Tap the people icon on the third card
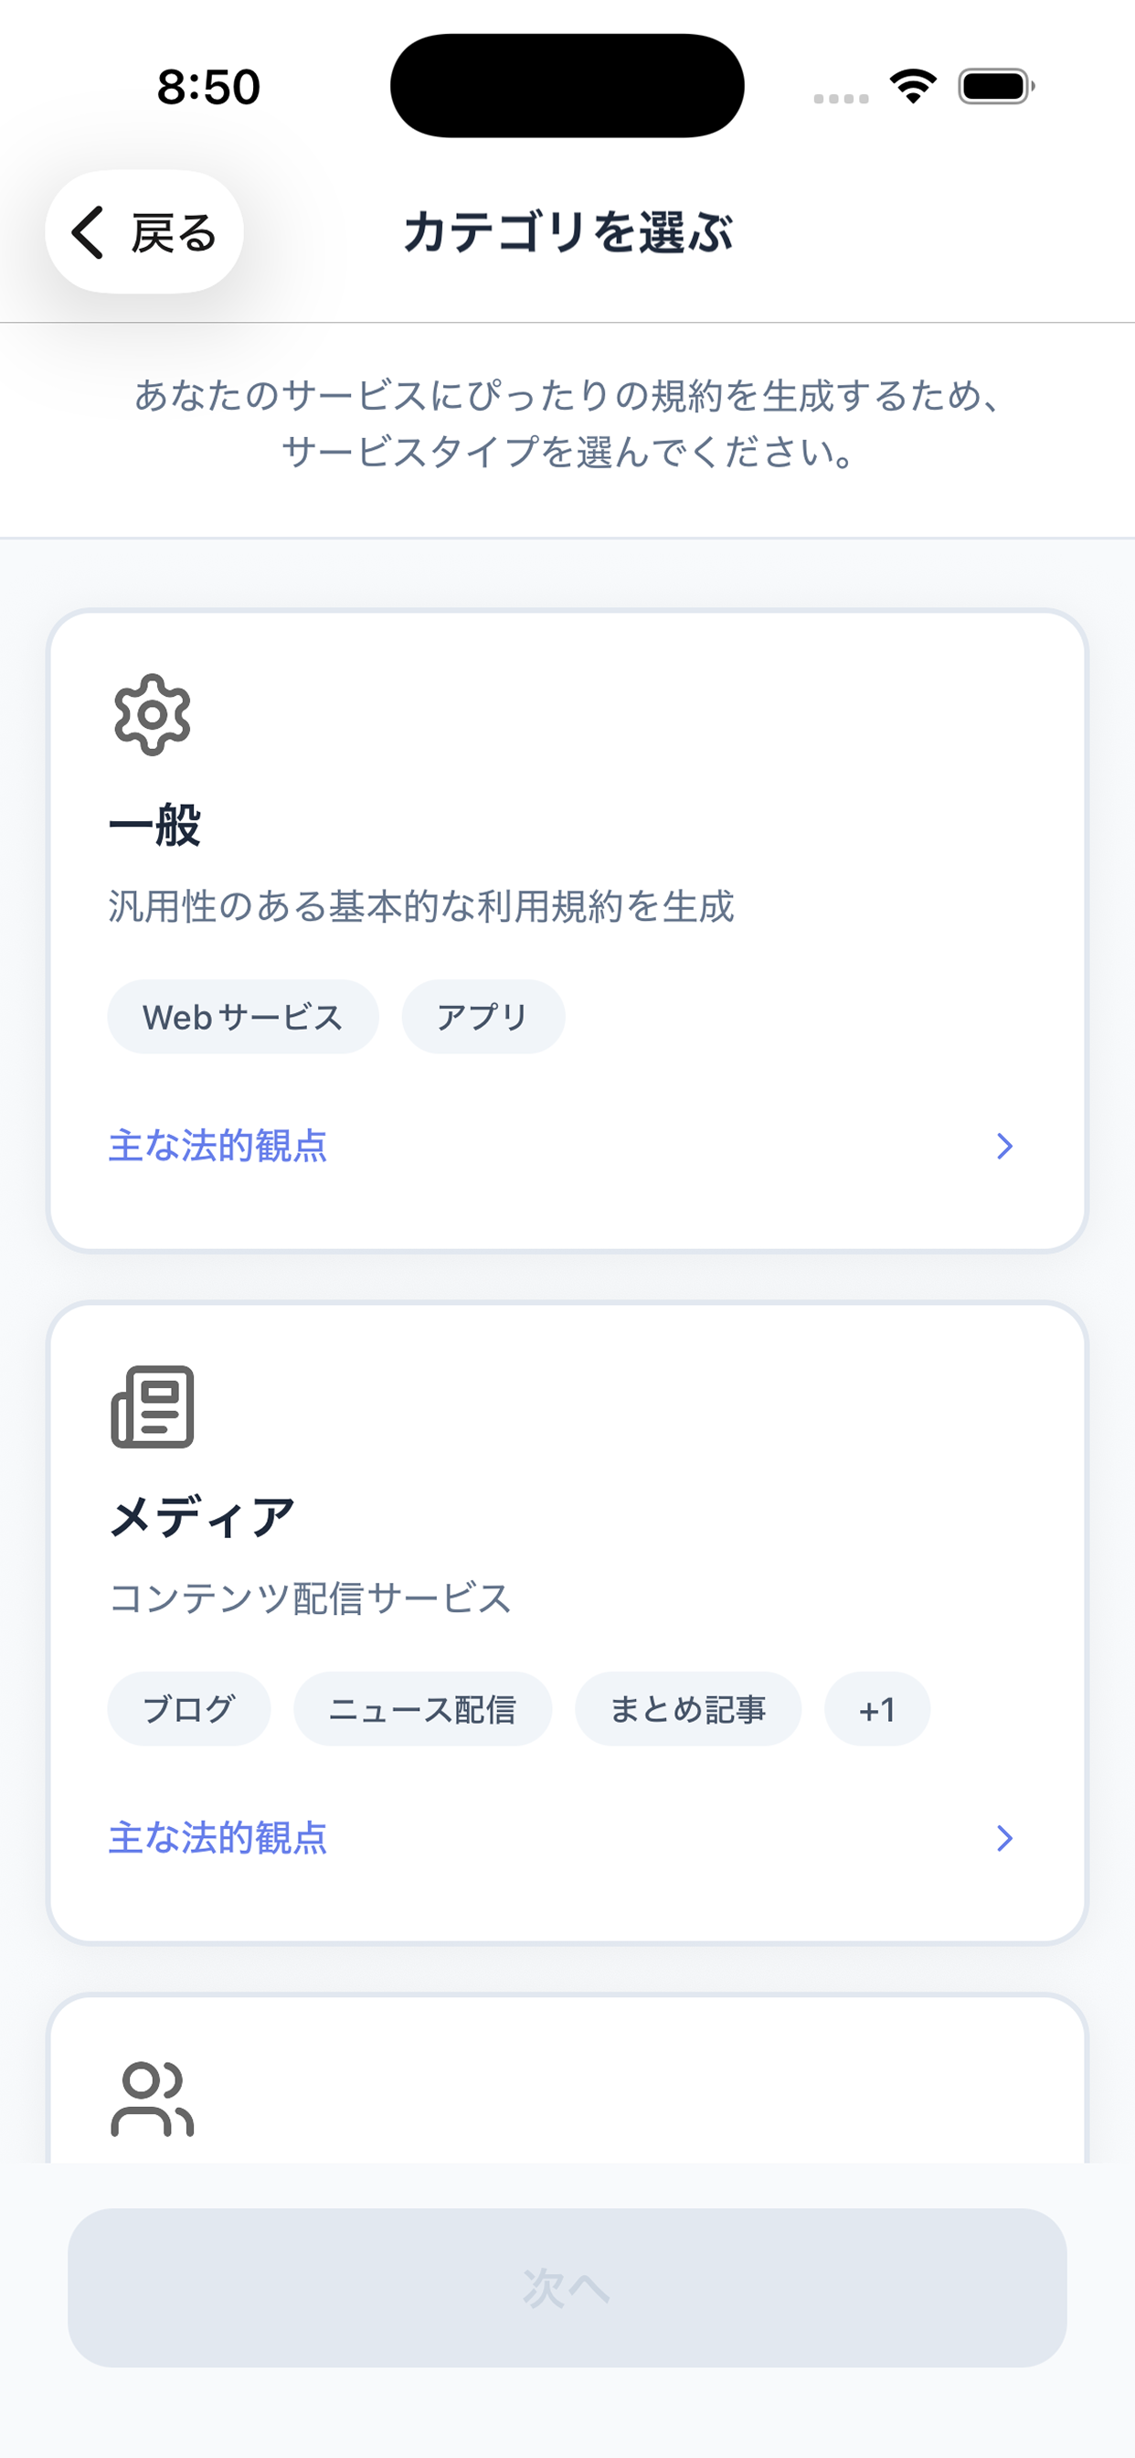Image resolution: width=1135 pixels, height=2458 pixels. 153,2099
